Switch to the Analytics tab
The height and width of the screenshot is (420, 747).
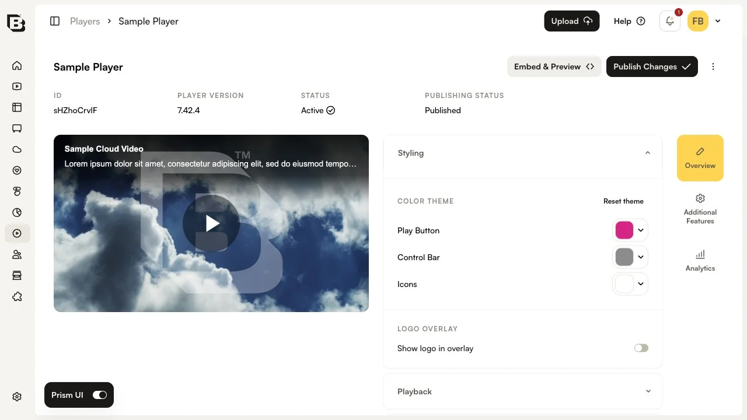[700, 261]
